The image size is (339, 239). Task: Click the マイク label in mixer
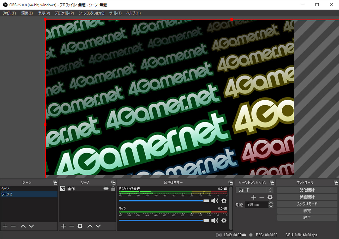pos(122,208)
